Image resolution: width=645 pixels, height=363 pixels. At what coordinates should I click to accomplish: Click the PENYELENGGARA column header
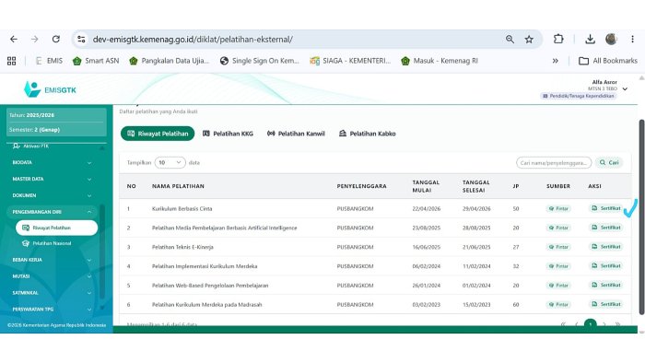[x=361, y=186]
